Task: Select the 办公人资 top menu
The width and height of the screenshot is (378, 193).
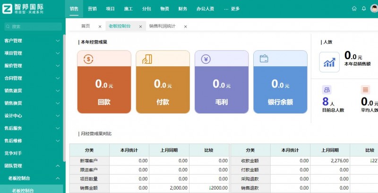Action: 205,9
